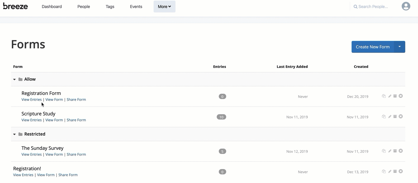The image size is (418, 183).
Task: Open the Create New Form dropdown arrow
Action: 400,47
